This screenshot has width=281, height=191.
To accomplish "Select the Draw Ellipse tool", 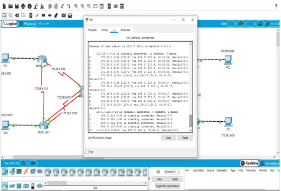I will click(x=50, y=16).
